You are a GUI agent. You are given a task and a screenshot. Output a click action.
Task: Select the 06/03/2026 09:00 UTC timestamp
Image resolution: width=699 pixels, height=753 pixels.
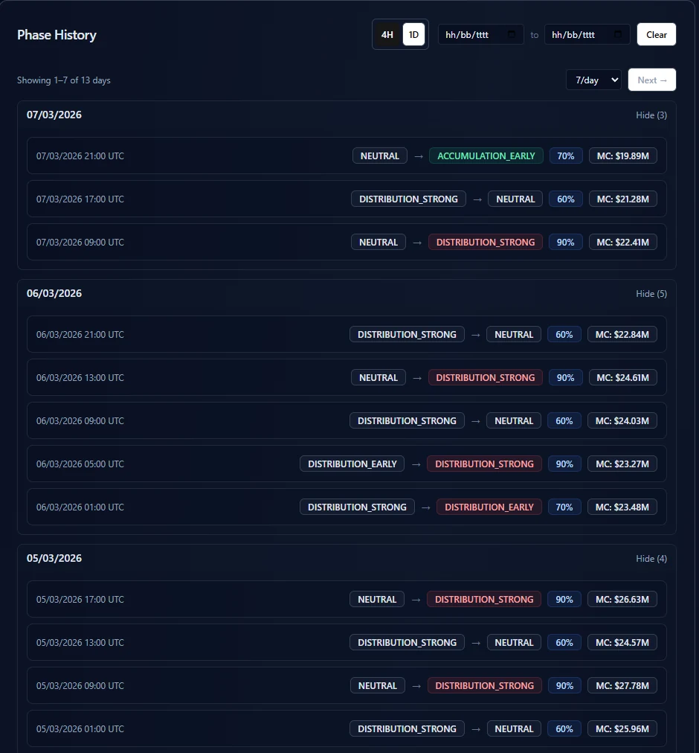(80, 421)
